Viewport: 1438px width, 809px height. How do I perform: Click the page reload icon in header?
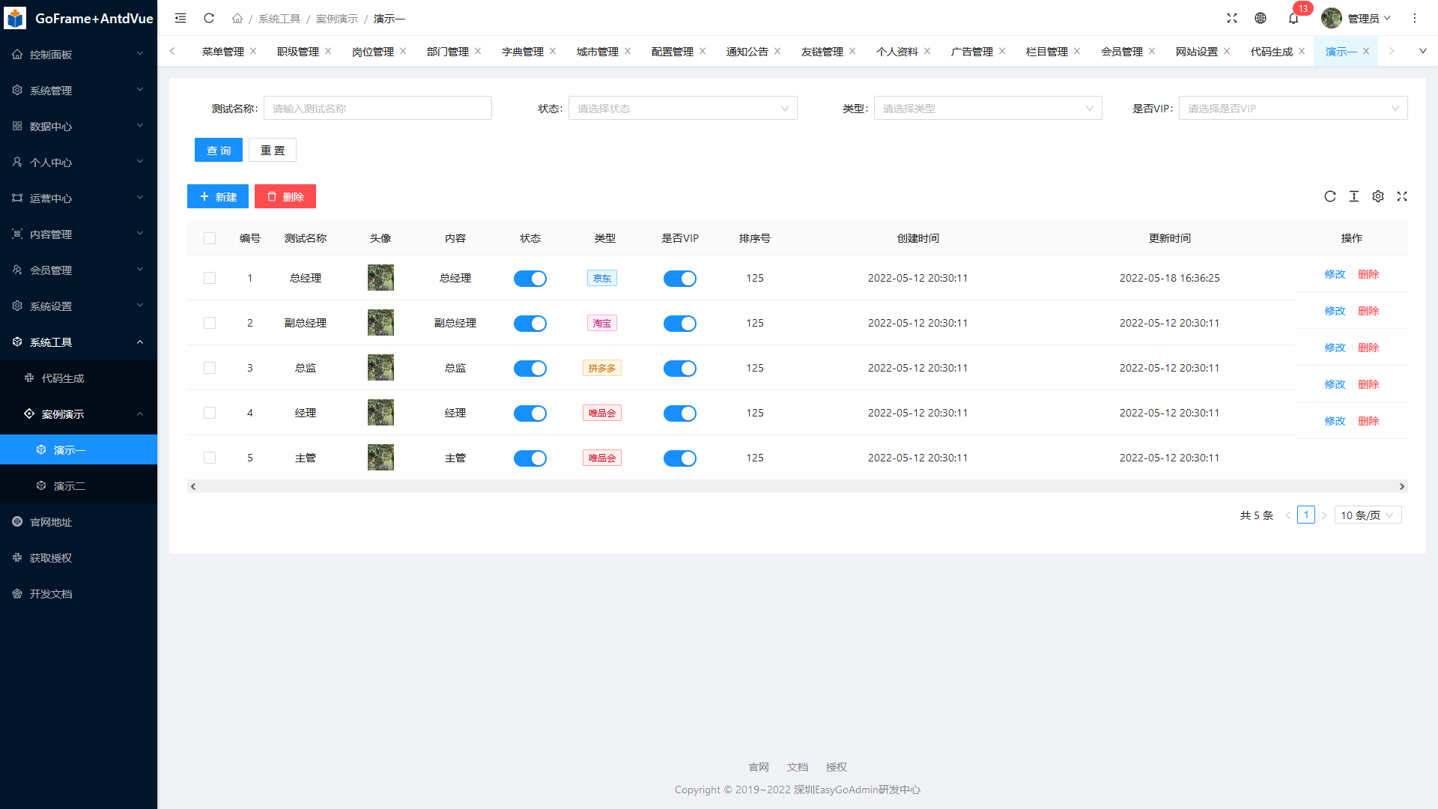tap(209, 18)
